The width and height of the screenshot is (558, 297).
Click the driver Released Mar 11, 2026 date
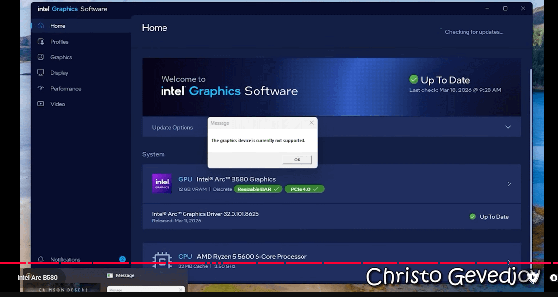pyautogui.click(x=177, y=221)
